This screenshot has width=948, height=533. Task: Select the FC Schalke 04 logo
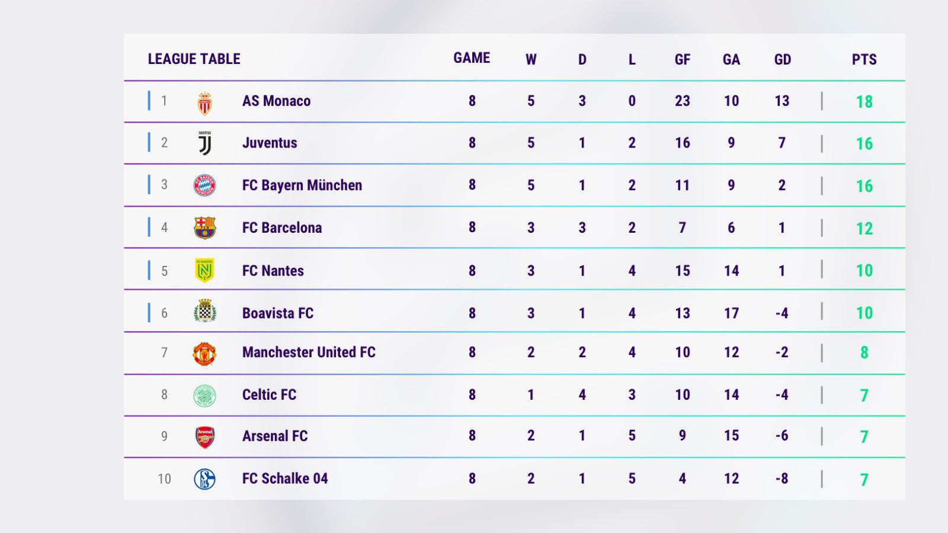(204, 479)
